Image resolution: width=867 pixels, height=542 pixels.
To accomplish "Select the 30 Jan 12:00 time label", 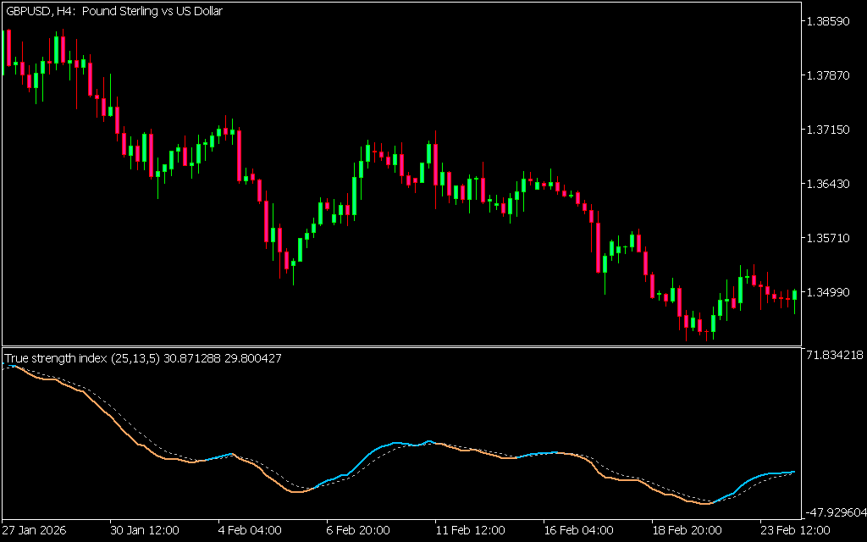I will click(x=145, y=530).
